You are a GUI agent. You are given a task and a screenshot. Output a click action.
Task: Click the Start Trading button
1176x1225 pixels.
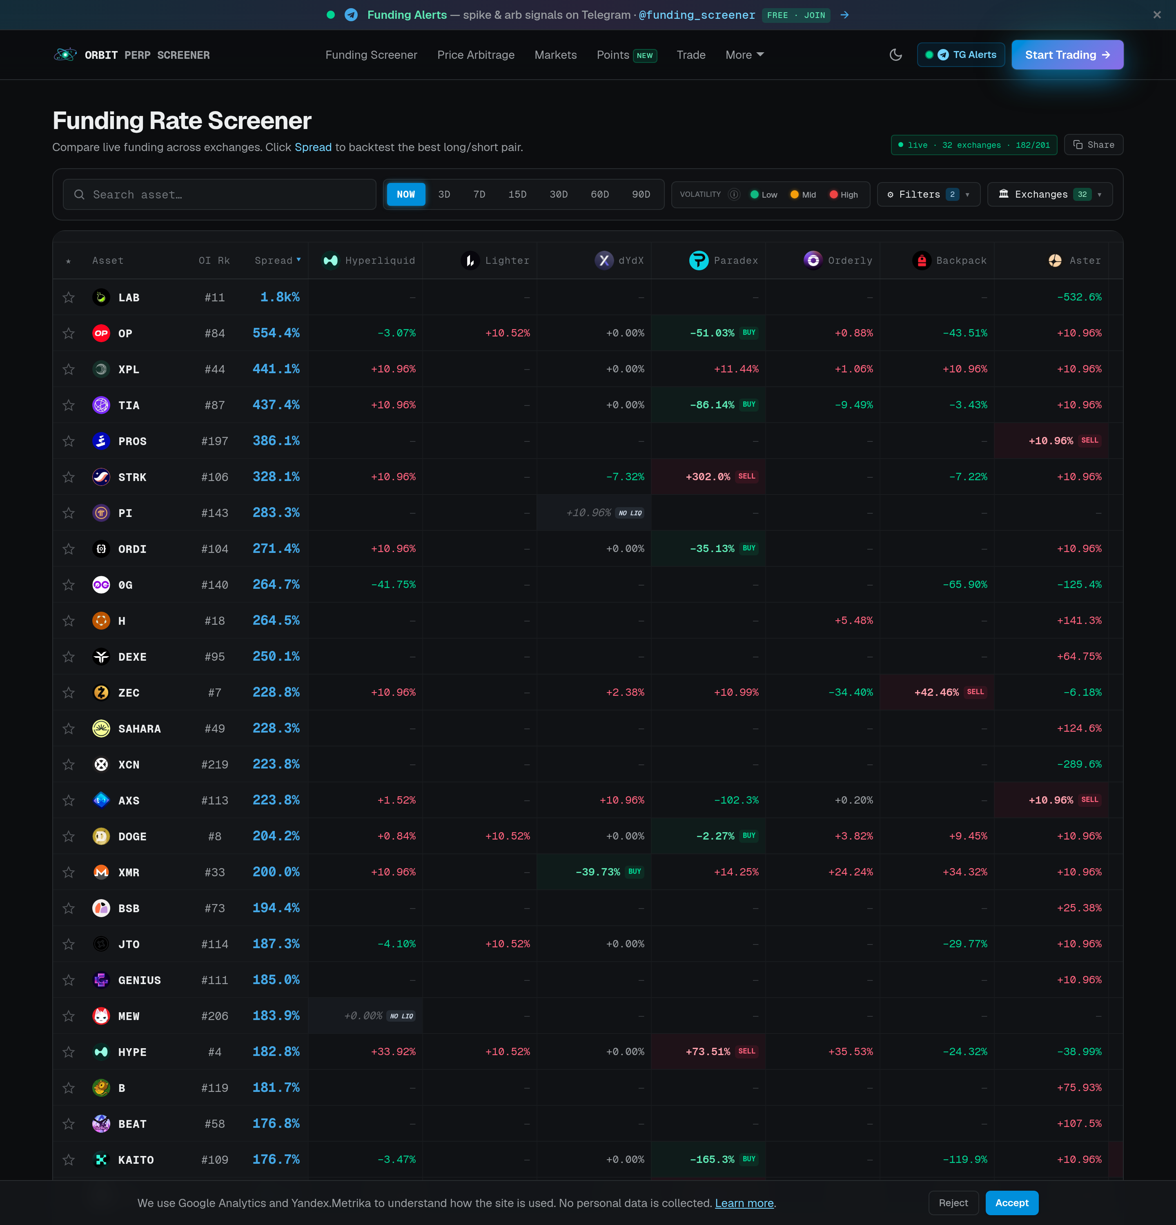(x=1067, y=55)
